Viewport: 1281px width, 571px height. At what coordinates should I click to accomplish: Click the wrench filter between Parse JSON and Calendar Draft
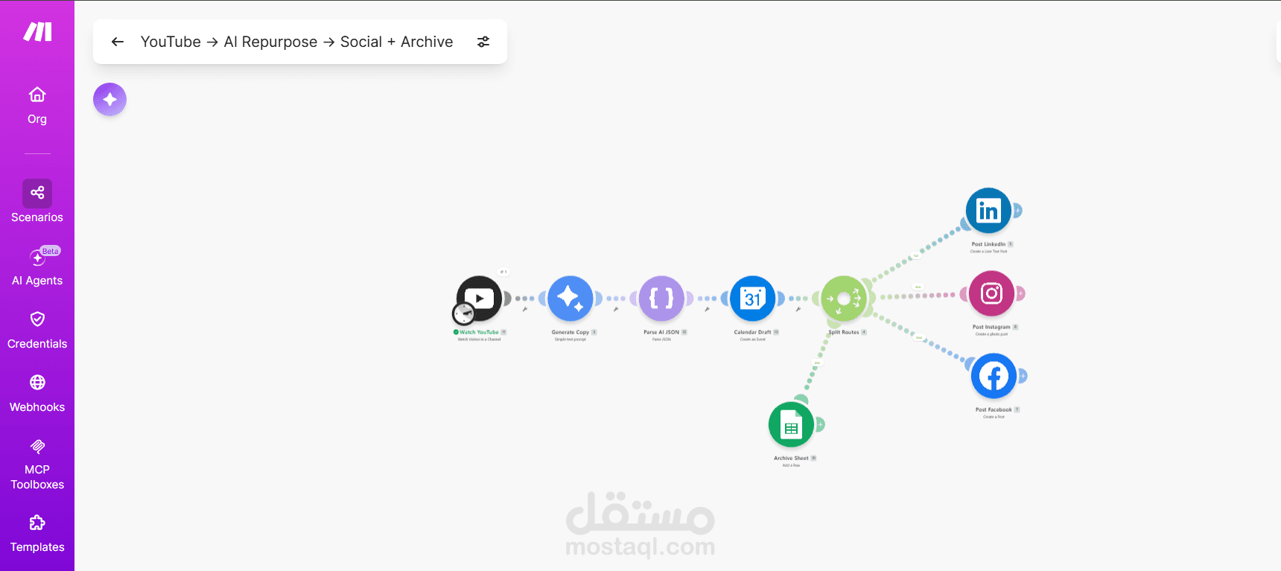click(708, 309)
